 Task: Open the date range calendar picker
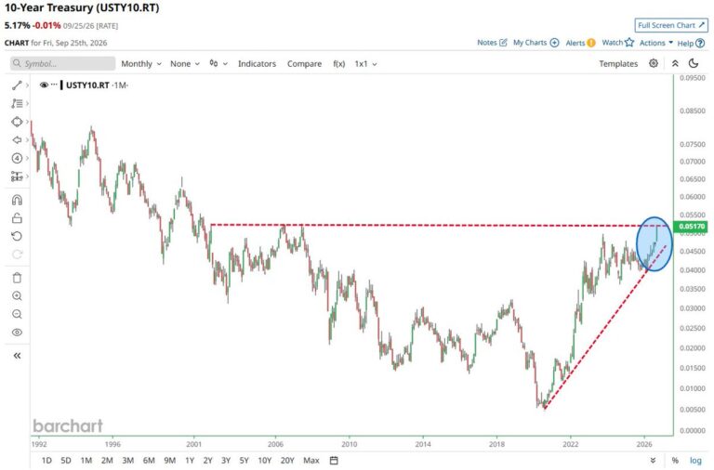[334, 461]
